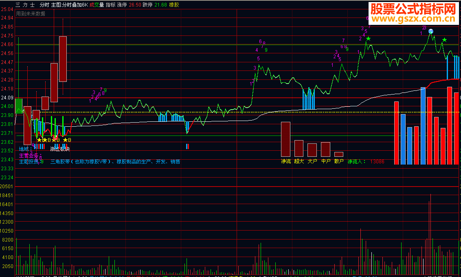This screenshot has height=277, width=461.
Task: Open the 橡胶 sector link
Action: click(x=174, y=5)
